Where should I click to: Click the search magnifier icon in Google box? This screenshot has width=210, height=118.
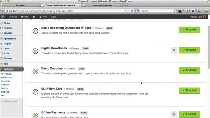[x=174, y=11]
